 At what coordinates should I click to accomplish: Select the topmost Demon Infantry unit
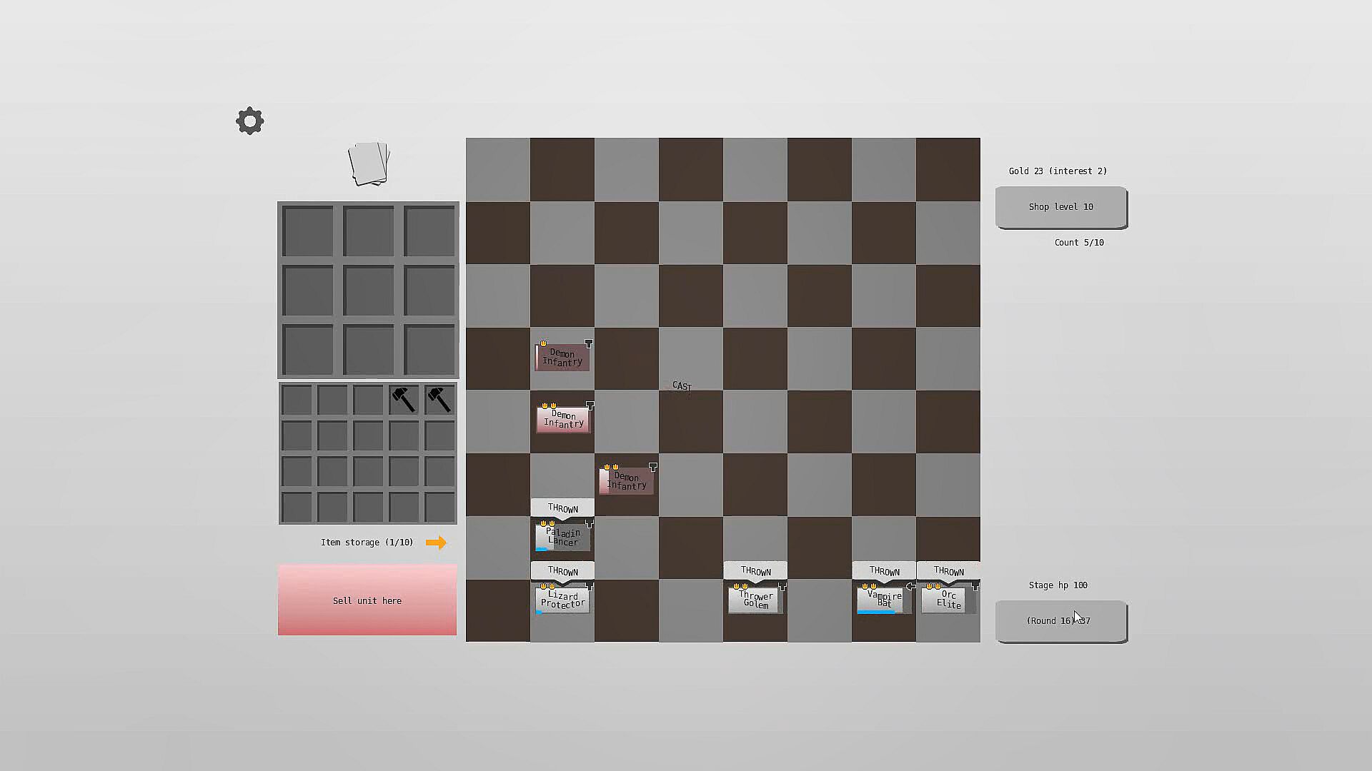click(562, 357)
